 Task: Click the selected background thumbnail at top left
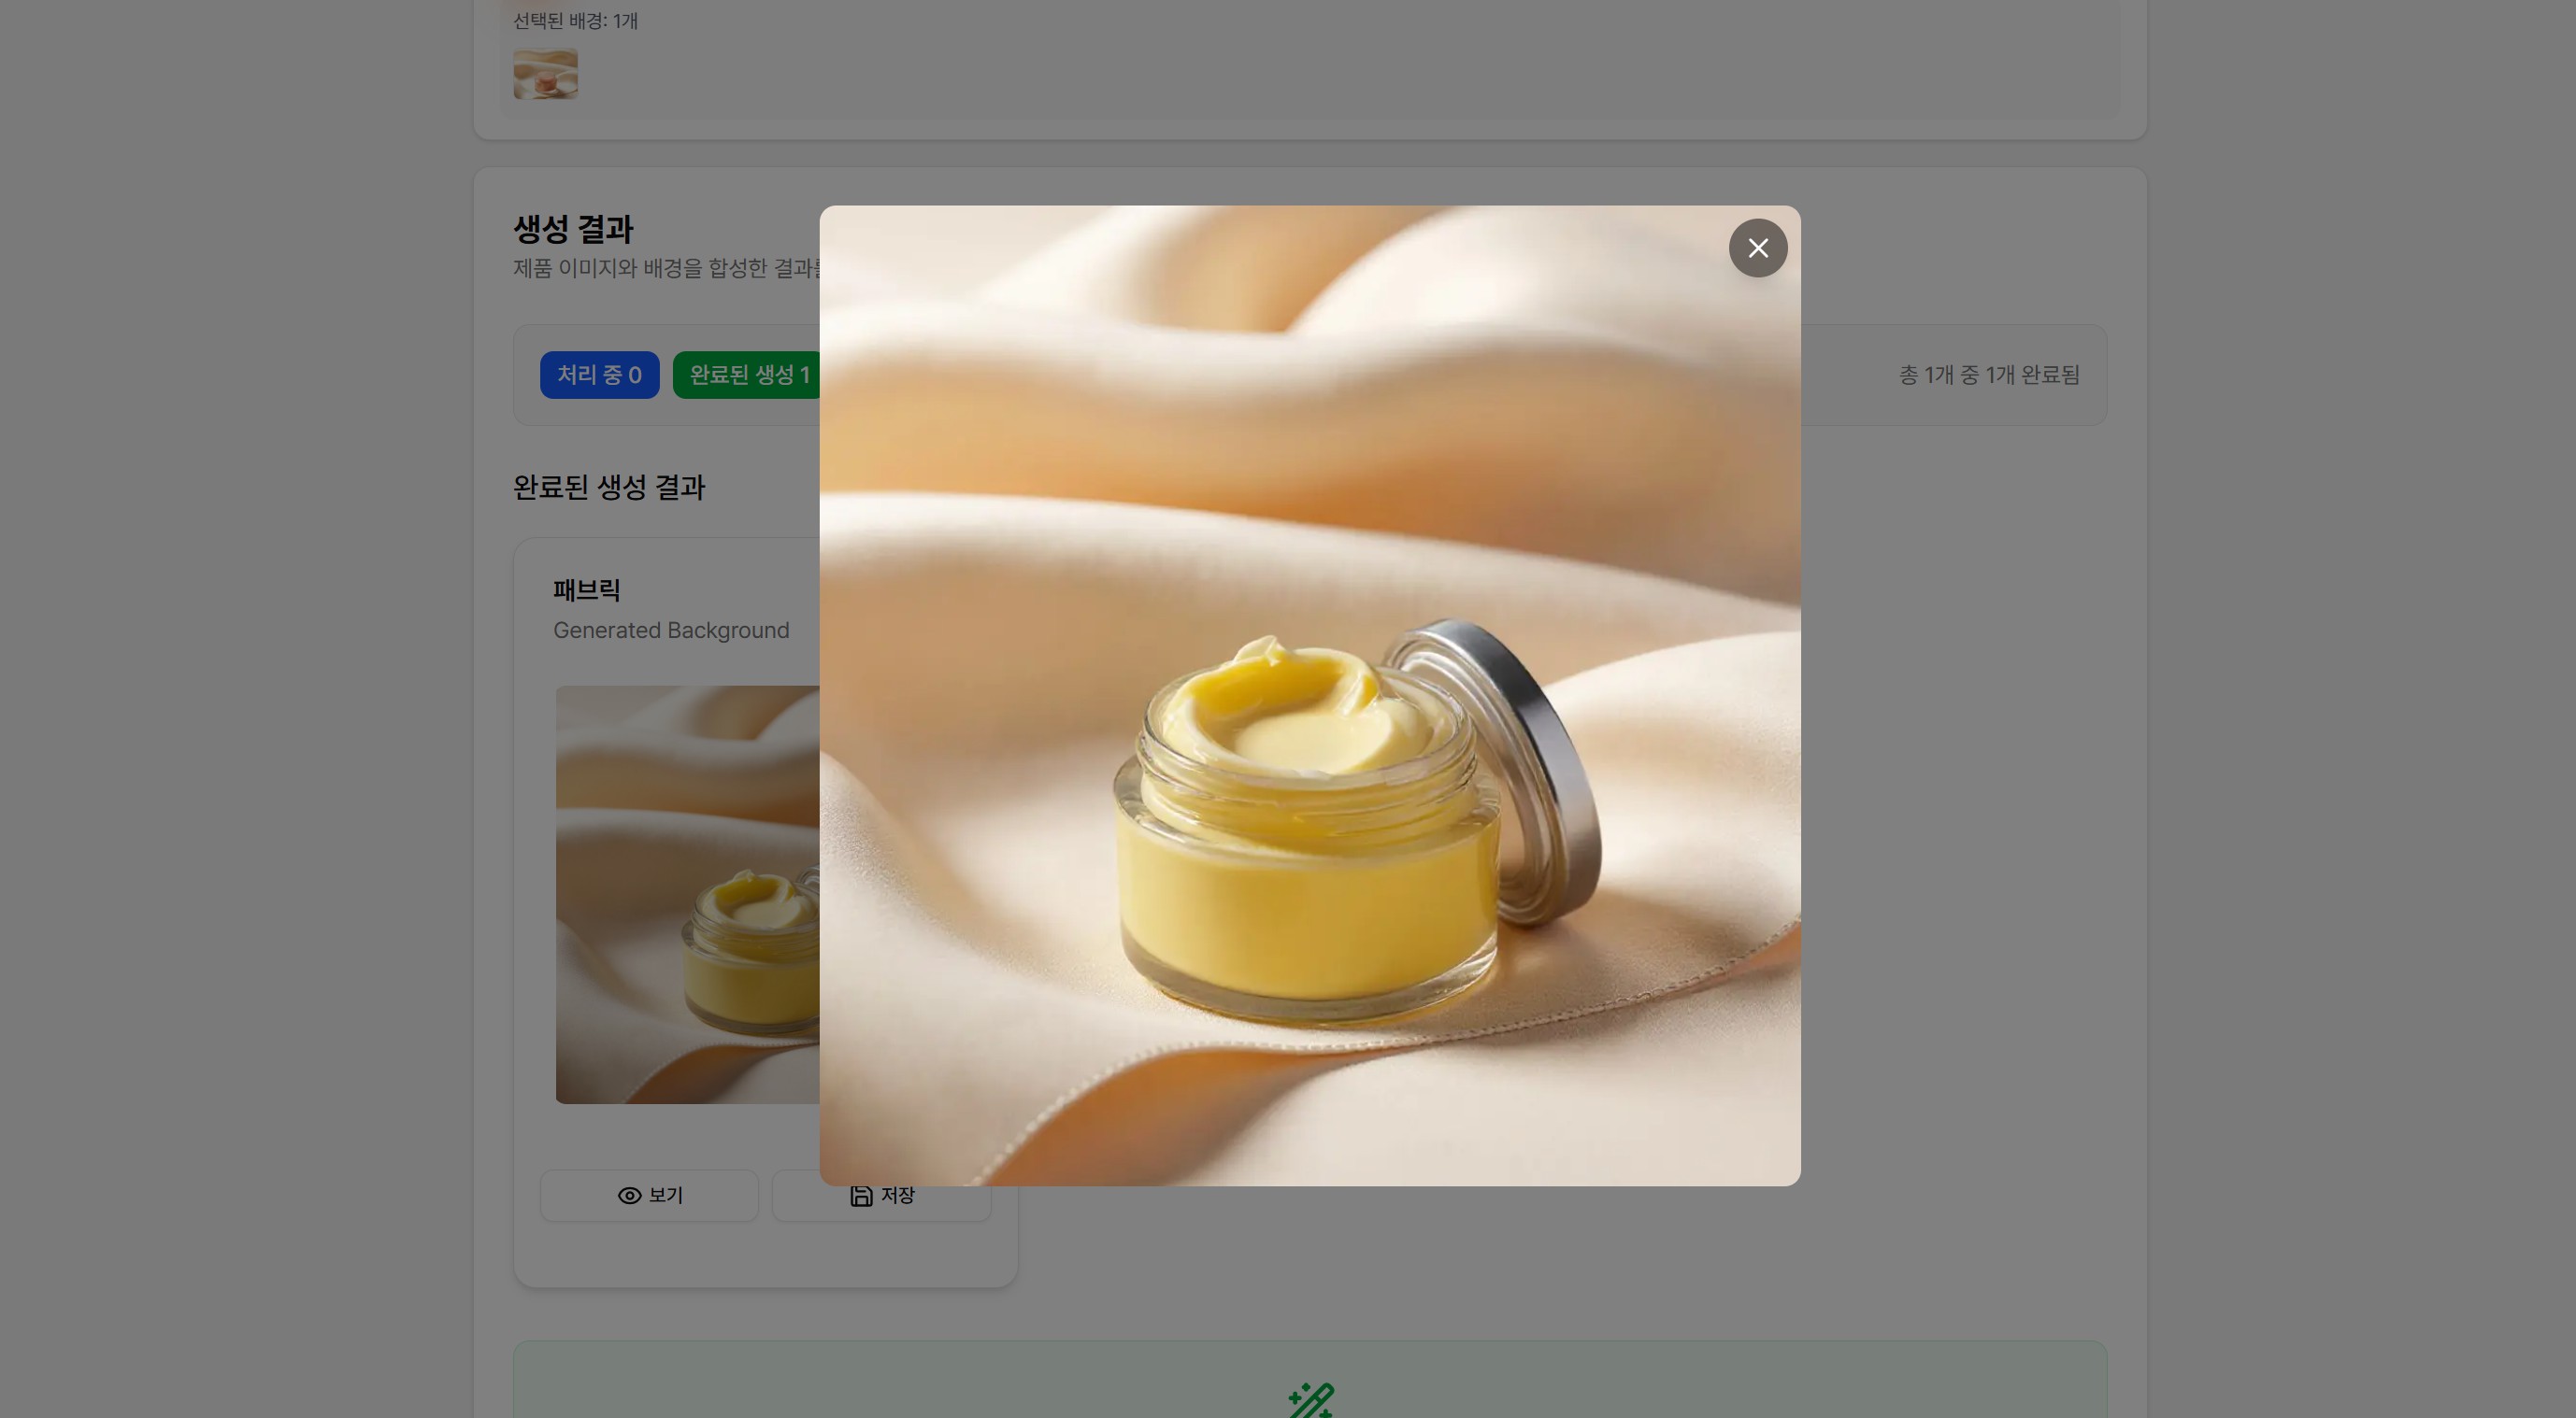545,73
